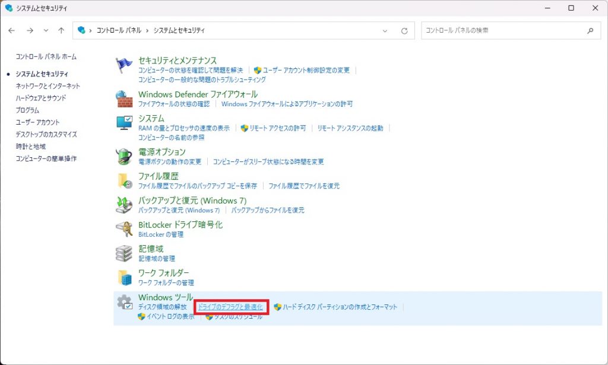Open ハード ディスク パーティションの作成とフォーマット
608x365 pixels.
pos(340,307)
